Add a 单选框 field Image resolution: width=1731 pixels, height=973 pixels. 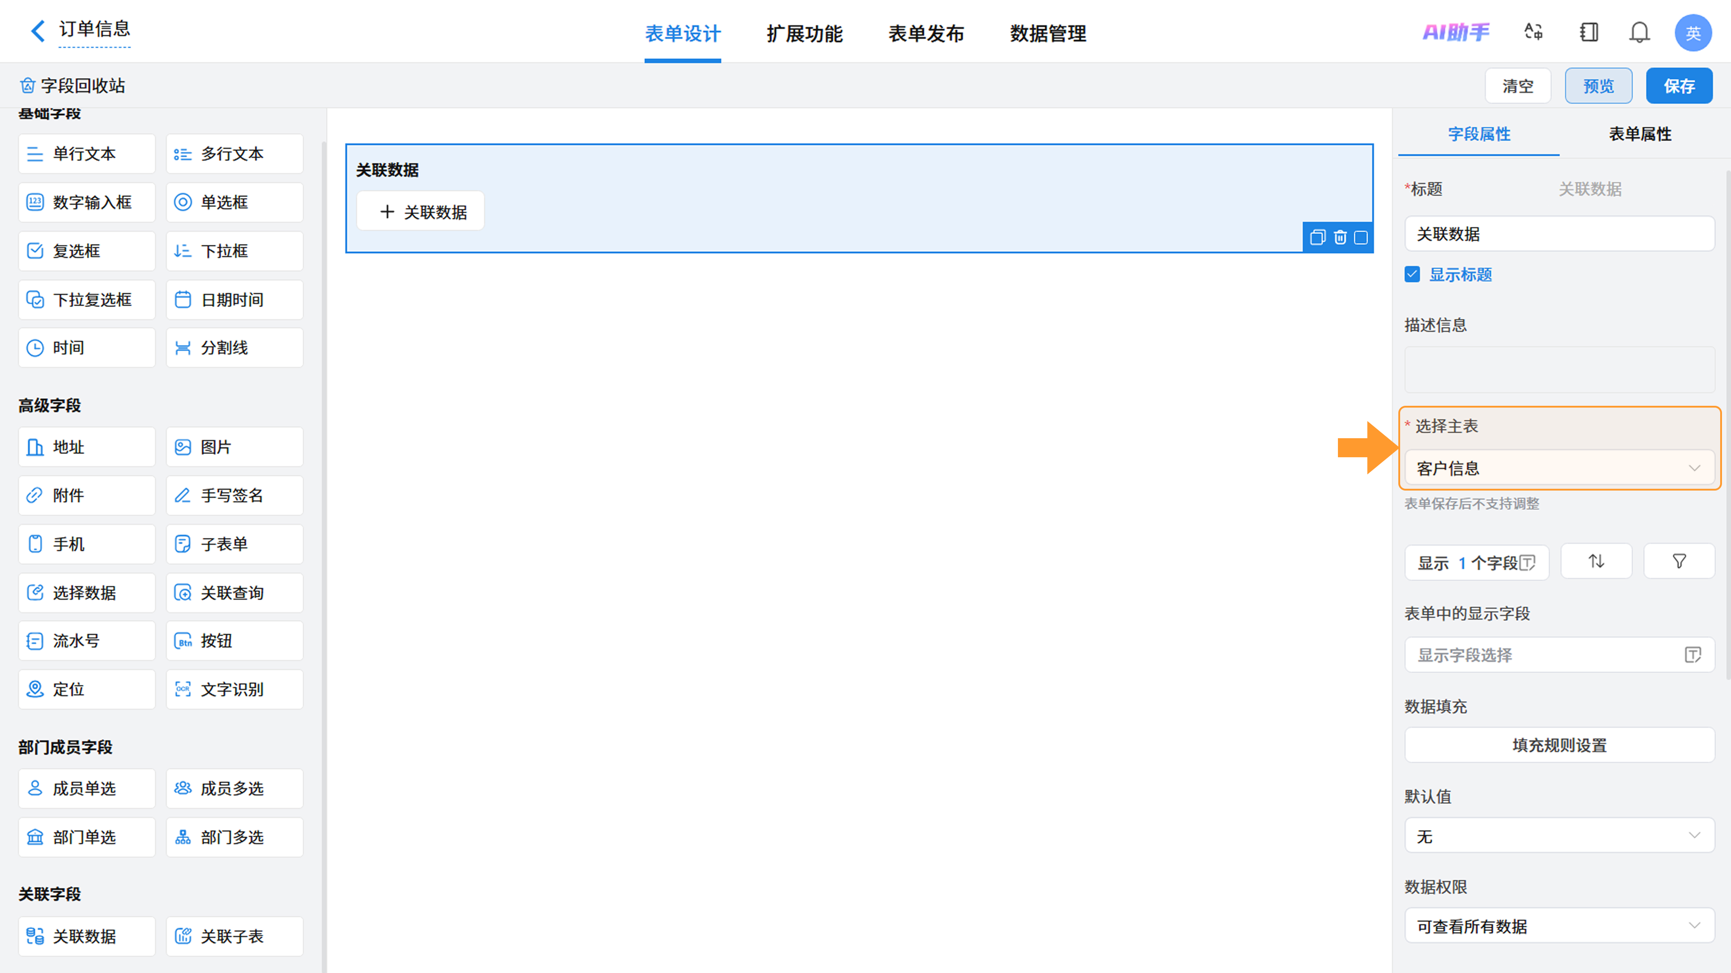tap(234, 202)
